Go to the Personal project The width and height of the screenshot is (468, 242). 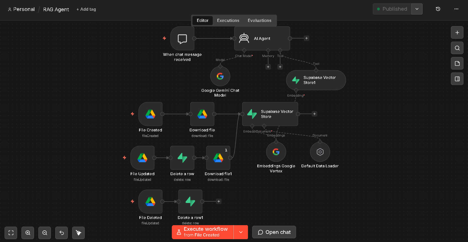21,9
